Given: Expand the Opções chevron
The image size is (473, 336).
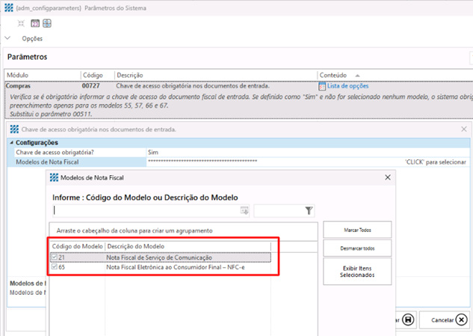Looking at the screenshot, I should 7,38.
